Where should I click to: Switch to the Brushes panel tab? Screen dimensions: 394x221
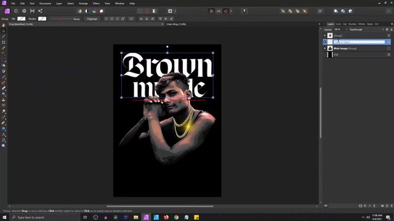click(x=352, y=24)
